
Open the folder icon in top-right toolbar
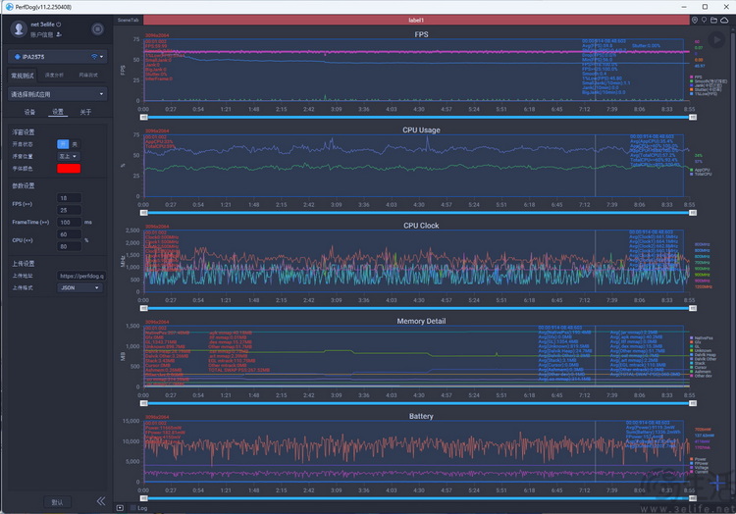[x=714, y=21]
